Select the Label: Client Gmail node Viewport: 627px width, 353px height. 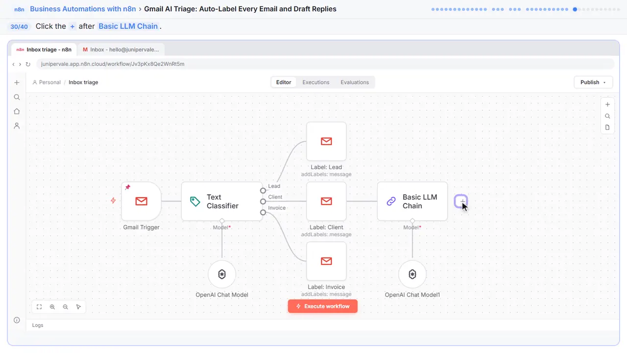point(326,201)
